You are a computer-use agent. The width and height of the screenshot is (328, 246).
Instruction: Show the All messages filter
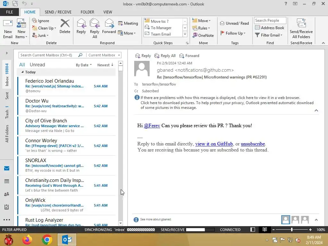(x=22, y=65)
